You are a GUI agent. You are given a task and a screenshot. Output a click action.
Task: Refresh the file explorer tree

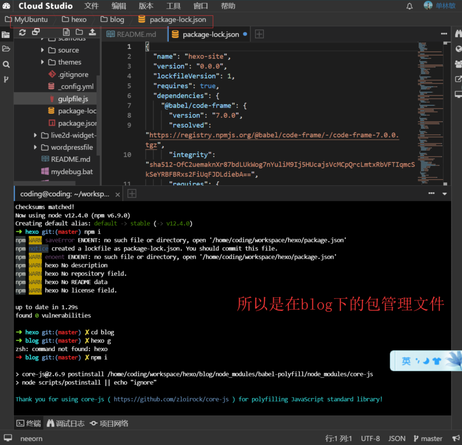(x=22, y=32)
